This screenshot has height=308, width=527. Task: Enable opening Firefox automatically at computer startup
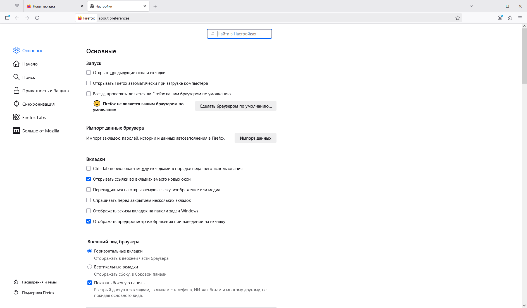pyautogui.click(x=89, y=83)
